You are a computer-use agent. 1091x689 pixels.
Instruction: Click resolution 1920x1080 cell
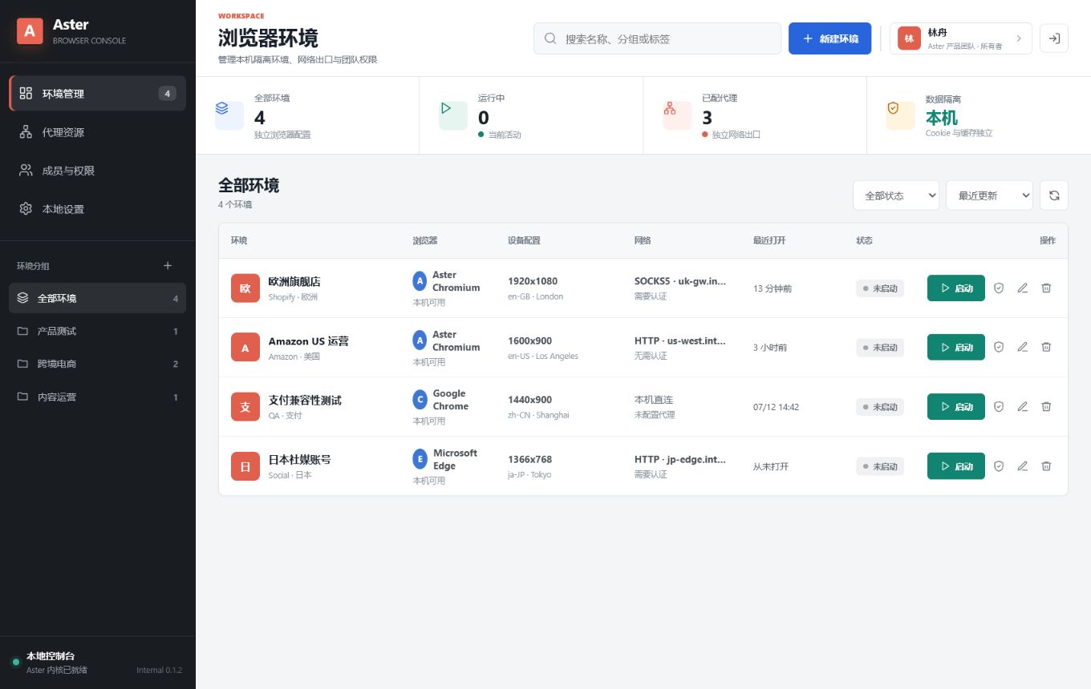coord(533,281)
